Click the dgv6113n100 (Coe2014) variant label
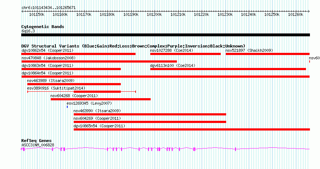The height and width of the screenshot is (169, 320). 173,65
